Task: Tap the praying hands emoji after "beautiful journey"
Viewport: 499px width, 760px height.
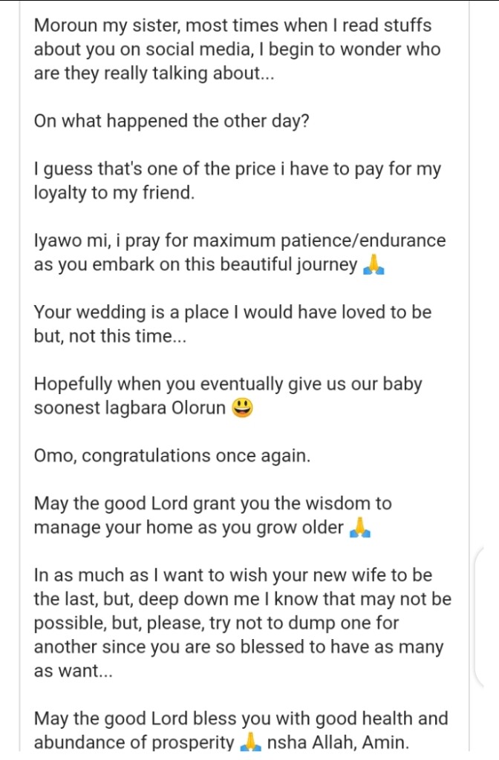Action: (374, 265)
